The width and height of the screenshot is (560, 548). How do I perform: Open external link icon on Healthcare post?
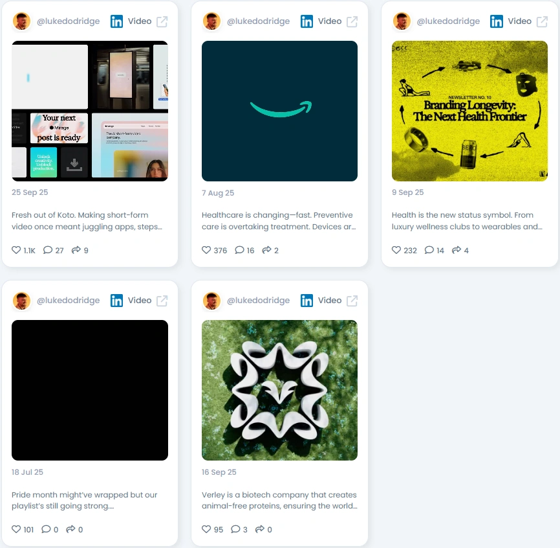[x=352, y=21]
